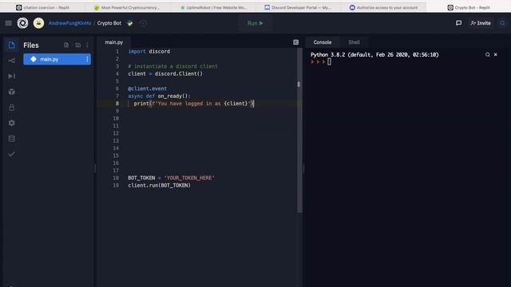Open the Secrets lock sidebar icon

tap(11, 108)
